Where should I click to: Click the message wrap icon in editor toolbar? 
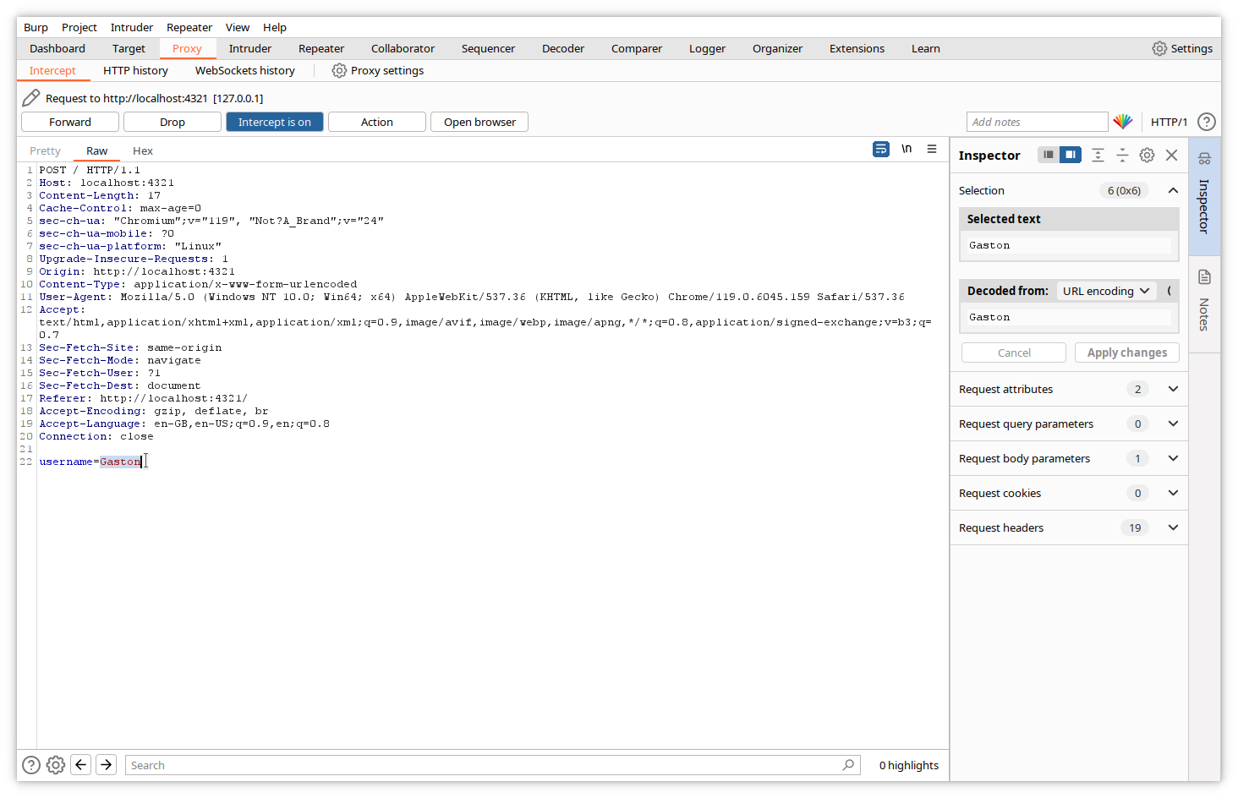point(880,150)
